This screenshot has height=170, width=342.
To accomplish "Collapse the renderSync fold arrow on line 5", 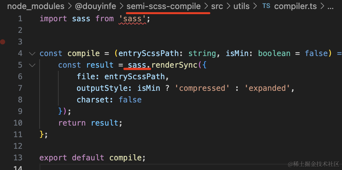I will point(32,65).
